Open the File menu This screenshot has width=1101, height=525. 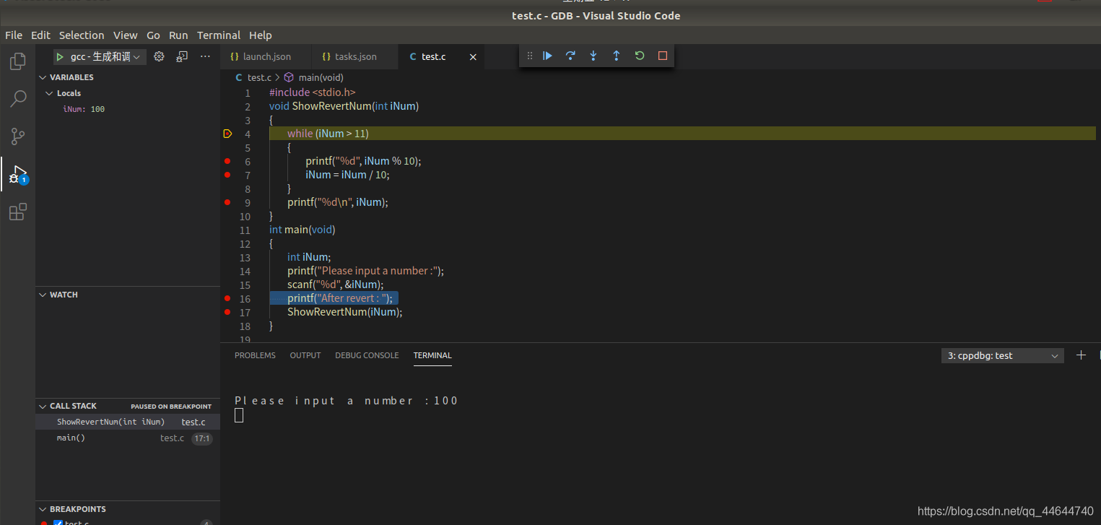pos(14,35)
